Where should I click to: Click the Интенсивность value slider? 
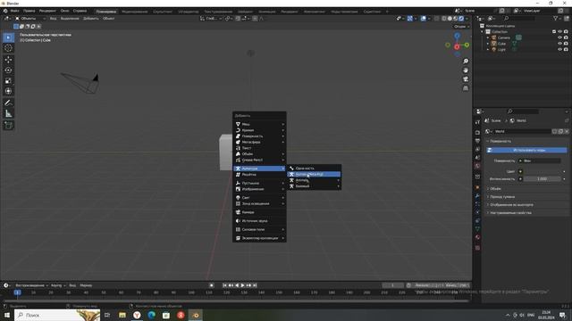(x=543, y=179)
